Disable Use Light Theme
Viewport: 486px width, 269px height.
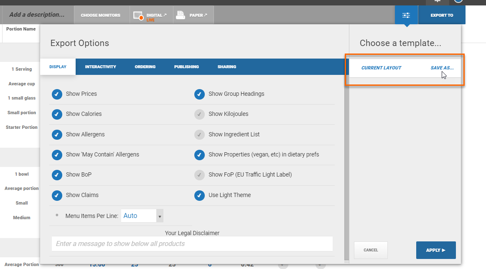click(199, 195)
